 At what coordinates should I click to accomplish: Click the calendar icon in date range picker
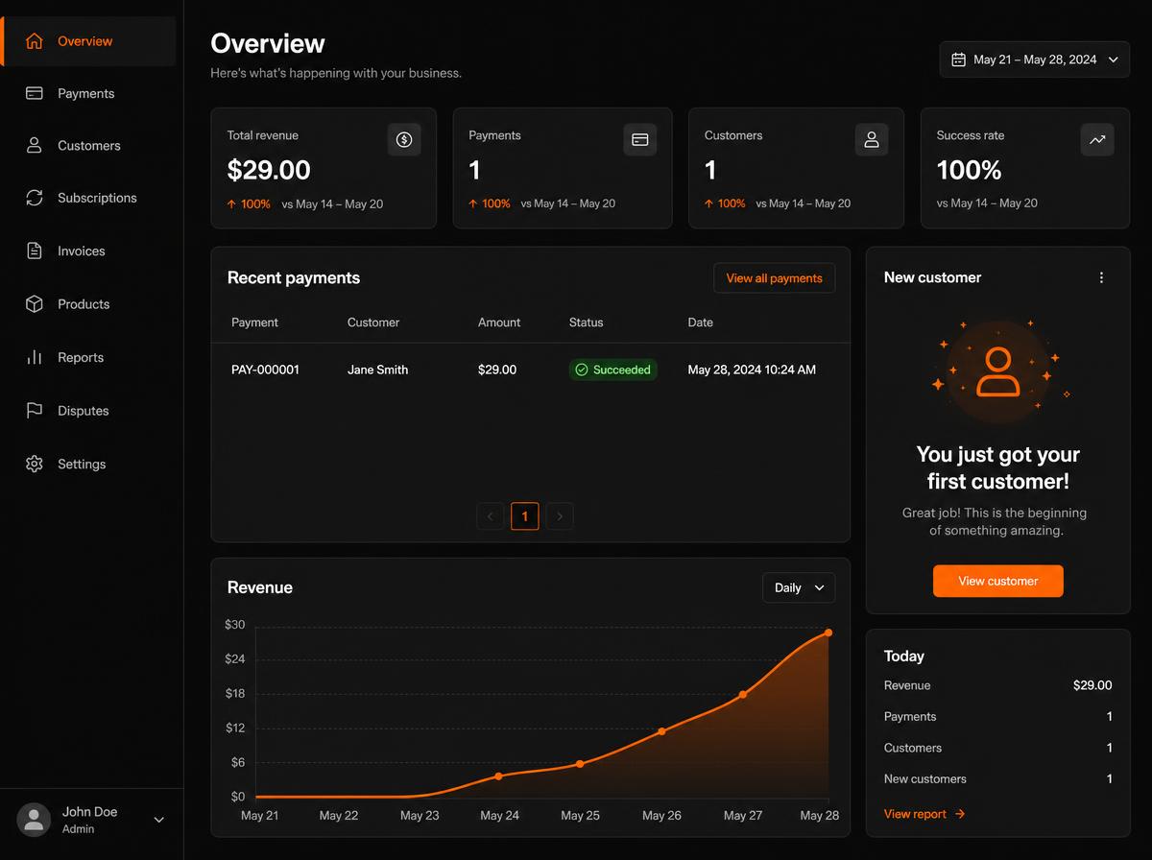tap(958, 60)
